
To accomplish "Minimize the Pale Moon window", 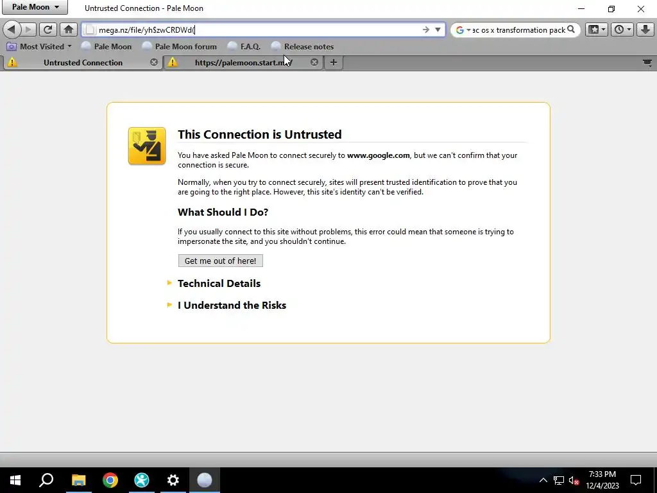I will tap(581, 8).
